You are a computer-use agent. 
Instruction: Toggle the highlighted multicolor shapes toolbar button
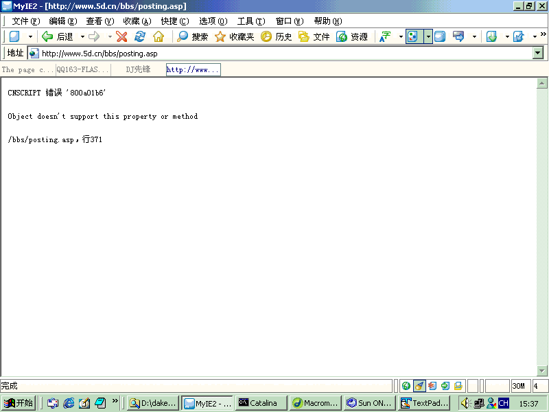(x=414, y=36)
